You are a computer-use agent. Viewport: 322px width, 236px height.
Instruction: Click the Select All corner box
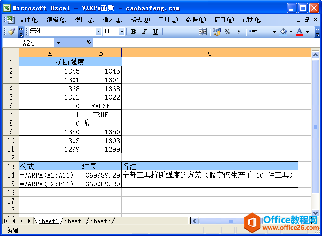pos(11,52)
